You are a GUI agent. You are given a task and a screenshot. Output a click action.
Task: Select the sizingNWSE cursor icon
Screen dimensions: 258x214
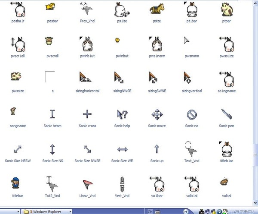tap(119, 77)
